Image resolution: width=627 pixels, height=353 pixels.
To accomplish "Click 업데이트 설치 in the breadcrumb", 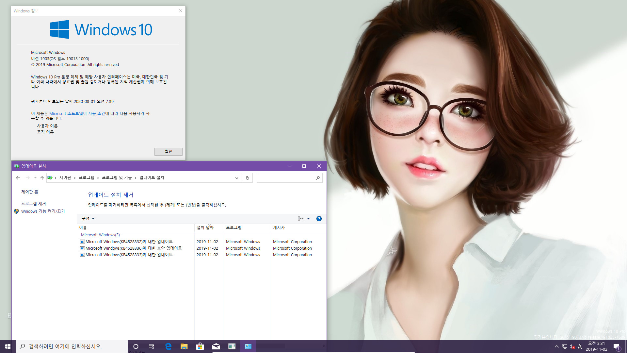I will coord(152,177).
